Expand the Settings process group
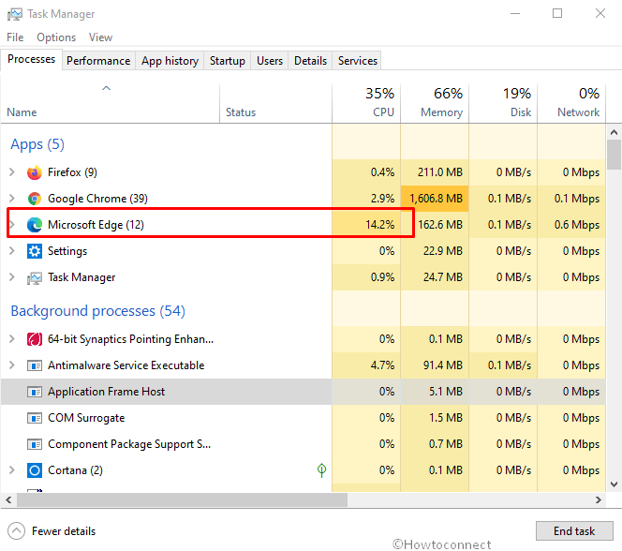 click(12, 251)
